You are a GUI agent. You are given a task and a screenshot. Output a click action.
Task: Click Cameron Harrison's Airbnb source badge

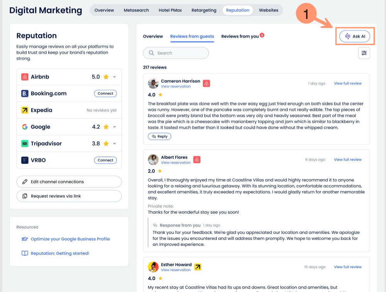(x=207, y=84)
